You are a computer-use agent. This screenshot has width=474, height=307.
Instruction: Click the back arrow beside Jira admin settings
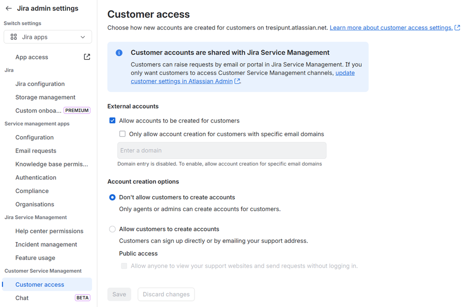pyautogui.click(x=9, y=9)
